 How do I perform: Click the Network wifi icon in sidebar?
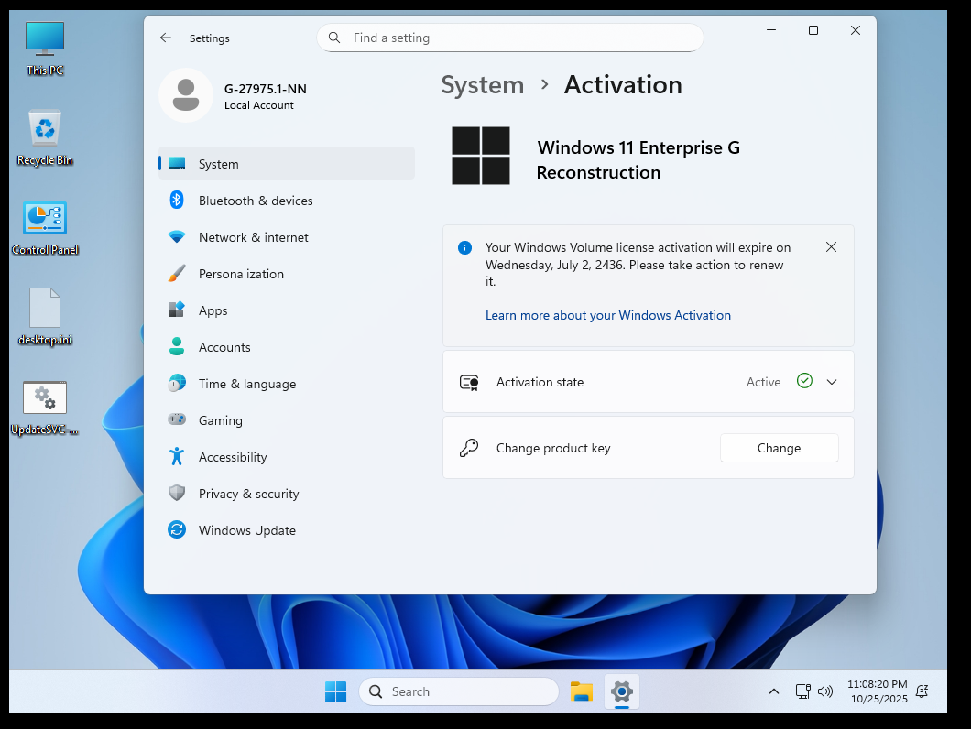tap(177, 236)
